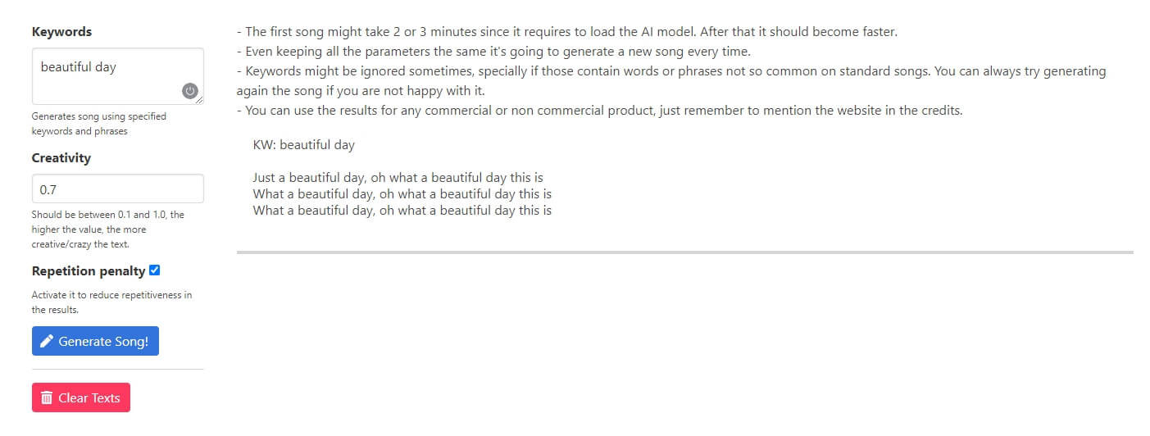Screen dimensions: 1150x436
Task: Click the Keywords heading label
Action: tap(62, 32)
